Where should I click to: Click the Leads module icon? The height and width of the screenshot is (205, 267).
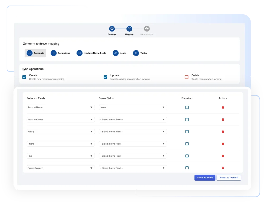pyautogui.click(x=116, y=53)
